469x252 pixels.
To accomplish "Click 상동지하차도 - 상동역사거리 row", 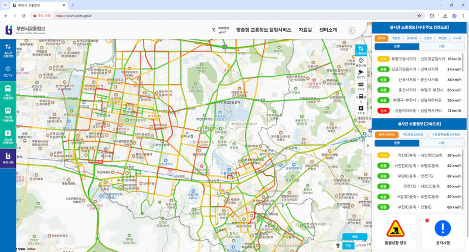I will (x=419, y=111).
